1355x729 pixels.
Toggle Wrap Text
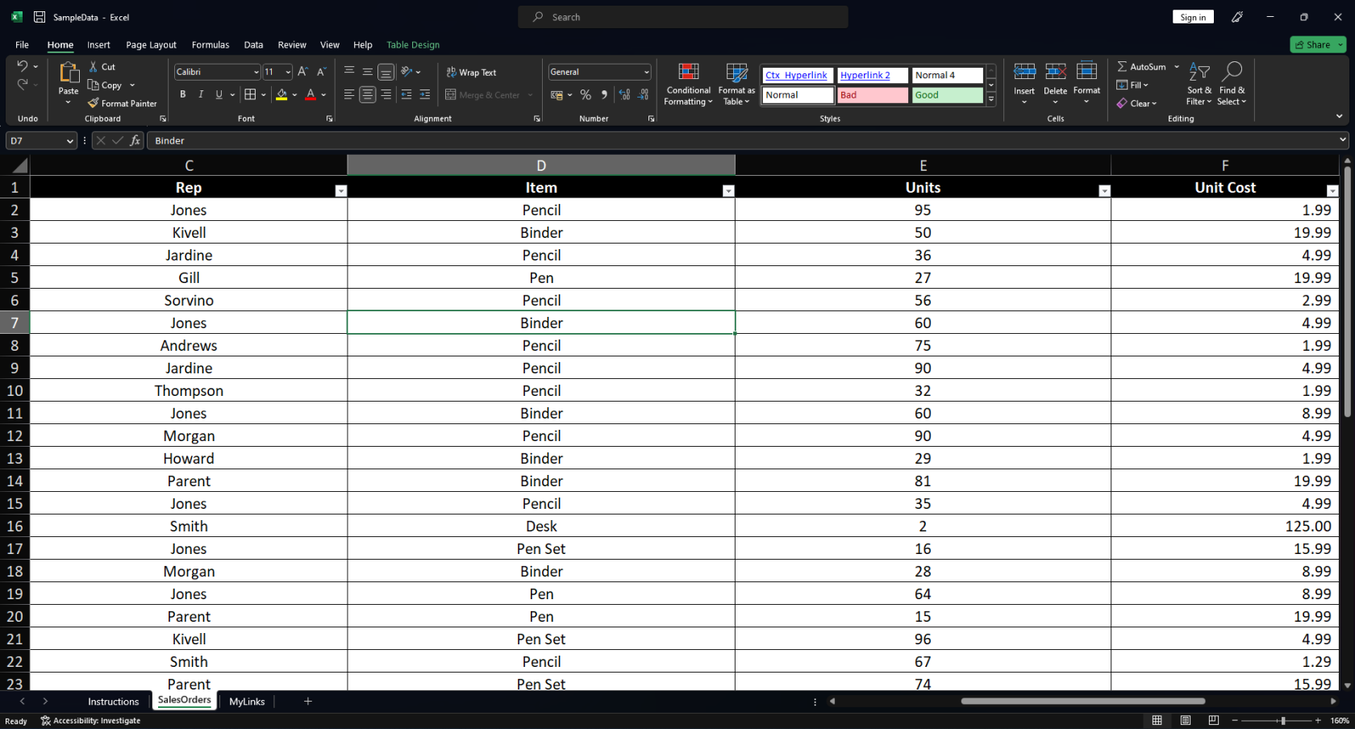(x=472, y=72)
